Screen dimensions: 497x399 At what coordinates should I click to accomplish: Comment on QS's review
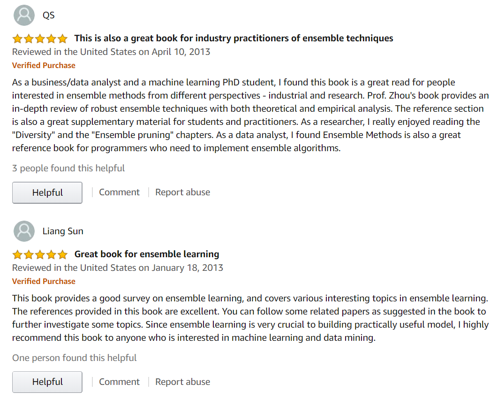pyautogui.click(x=119, y=192)
